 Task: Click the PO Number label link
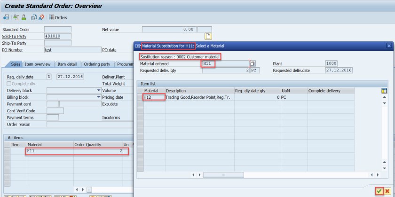point(12,50)
